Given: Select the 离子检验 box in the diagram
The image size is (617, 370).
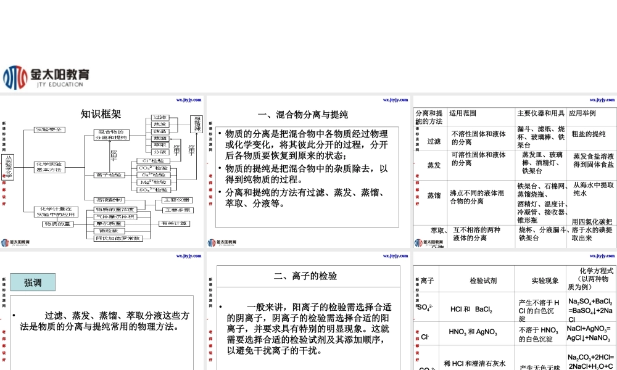Looking at the screenshot, I should click(x=109, y=175).
